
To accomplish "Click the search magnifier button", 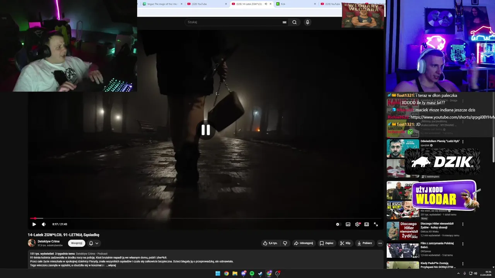I will [294, 22].
